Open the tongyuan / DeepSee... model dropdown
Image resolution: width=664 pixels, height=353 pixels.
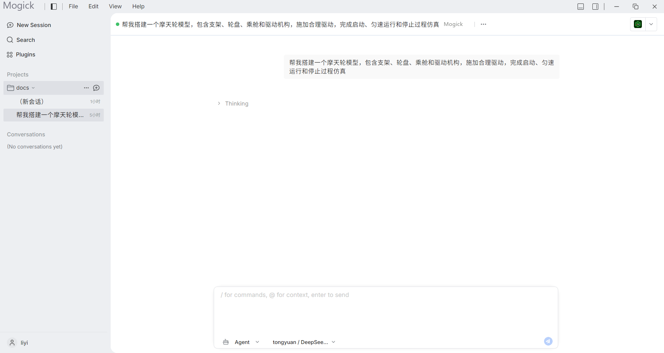coord(304,342)
